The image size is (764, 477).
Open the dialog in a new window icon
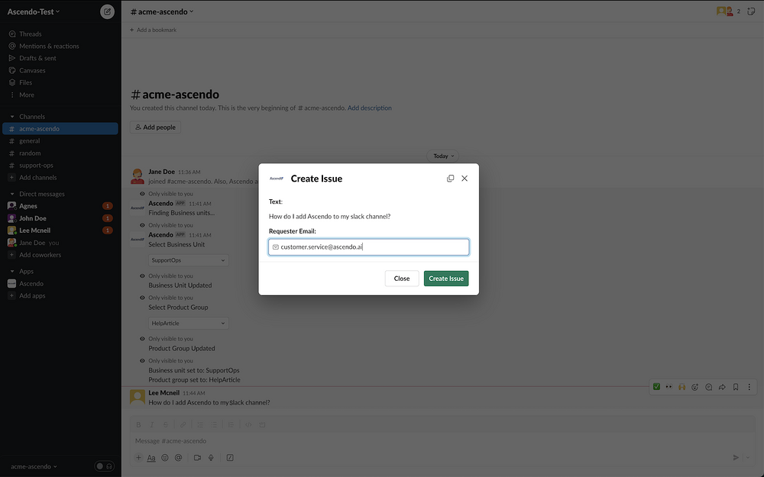[450, 178]
